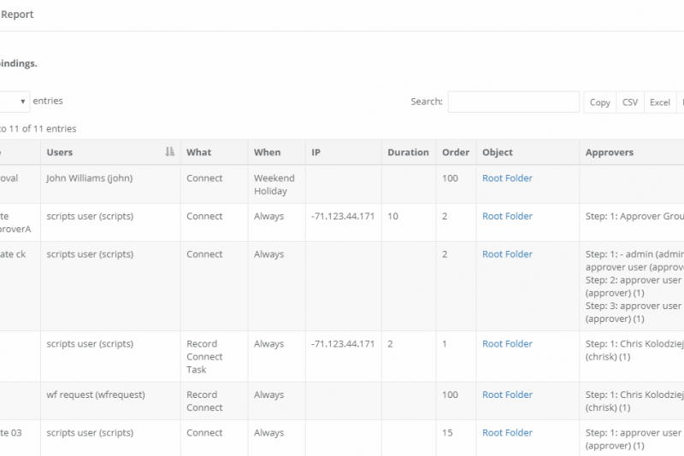The width and height of the screenshot is (684, 456).
Task: Sort table by the What column
Action: 198,152
